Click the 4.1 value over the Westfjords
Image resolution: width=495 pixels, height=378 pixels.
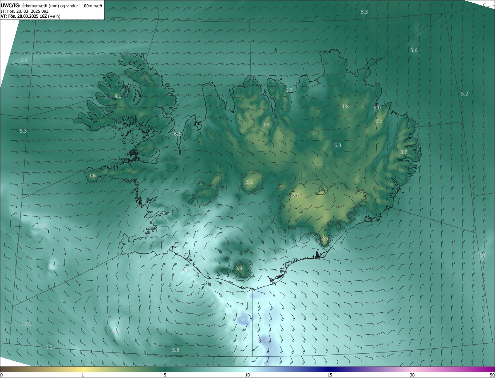118,96
